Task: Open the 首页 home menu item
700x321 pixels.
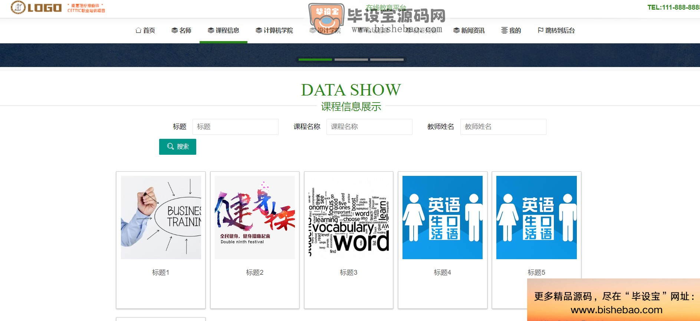Action: [x=145, y=30]
